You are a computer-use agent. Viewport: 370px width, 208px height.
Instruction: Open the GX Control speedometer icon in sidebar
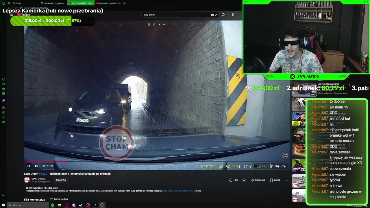click(3, 79)
